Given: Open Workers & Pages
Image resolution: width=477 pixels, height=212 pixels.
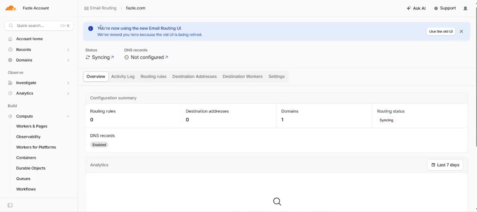Looking at the screenshot, I should coord(32,126).
